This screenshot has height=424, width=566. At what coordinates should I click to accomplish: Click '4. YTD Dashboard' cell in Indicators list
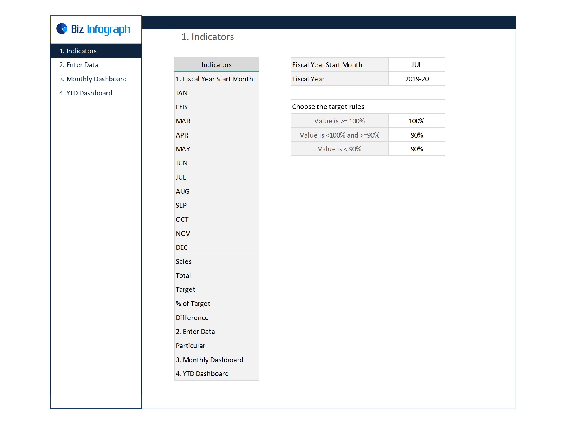pos(217,374)
